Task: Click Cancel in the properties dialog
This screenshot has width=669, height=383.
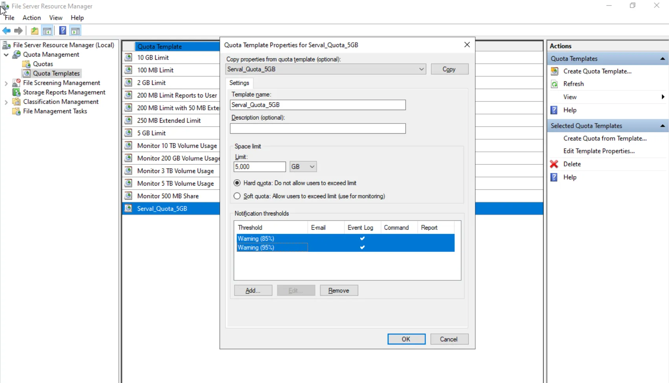Action: pos(449,339)
